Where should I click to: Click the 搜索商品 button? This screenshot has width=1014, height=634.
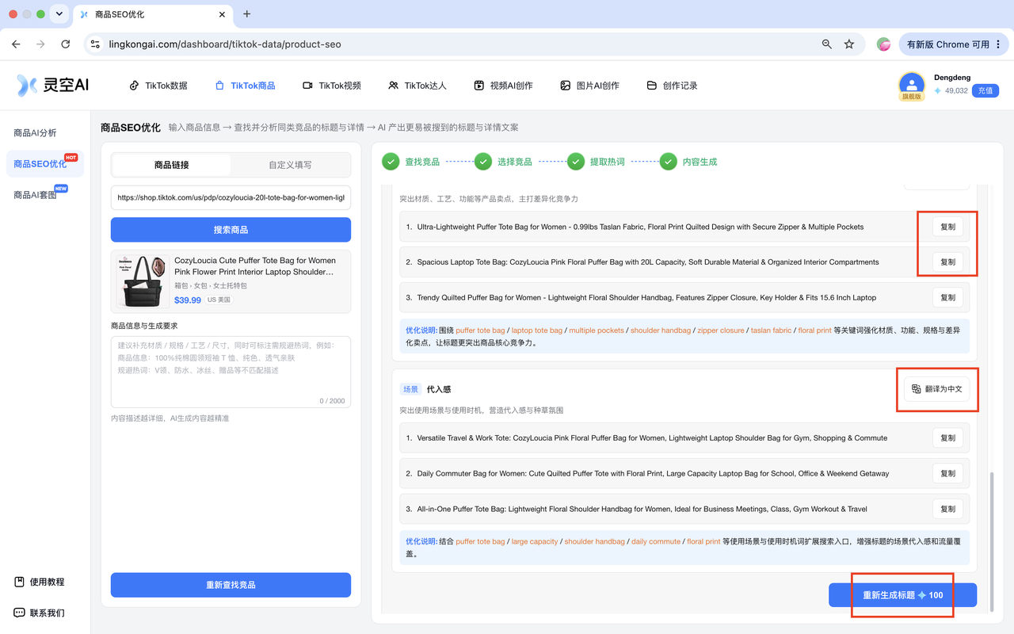(231, 230)
